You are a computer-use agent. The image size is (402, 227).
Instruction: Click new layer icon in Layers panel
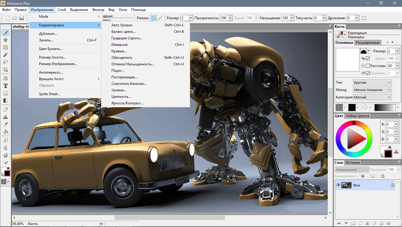[x=360, y=223]
